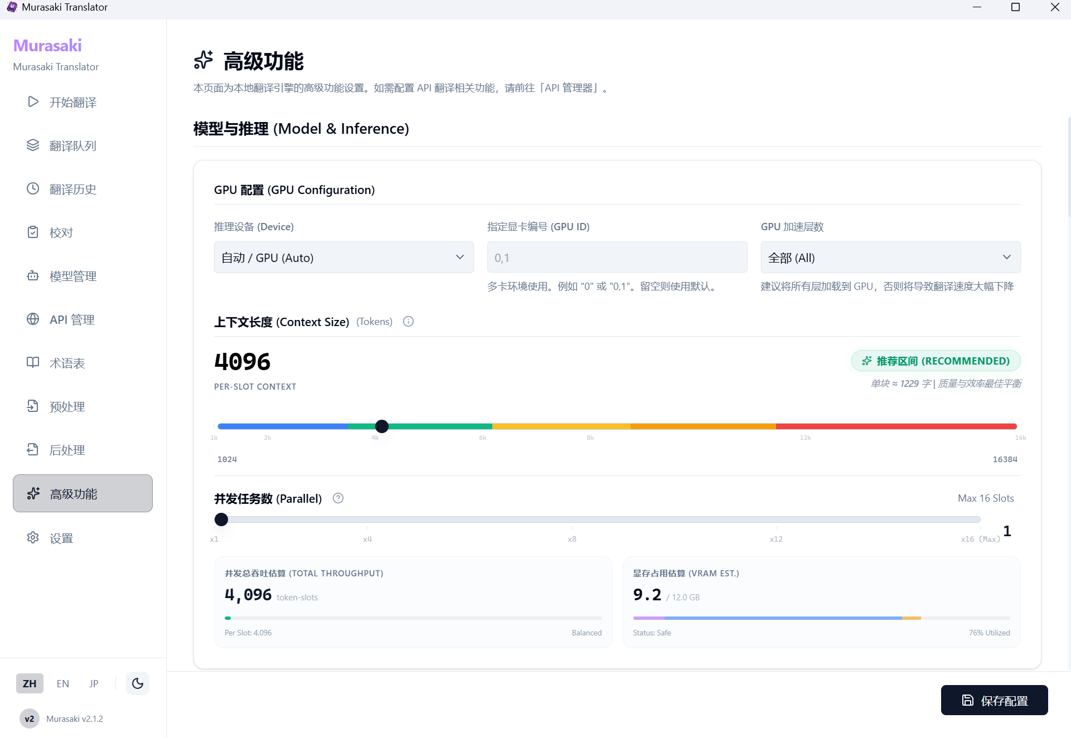The image size is (1071, 738).
Task: Open the 术语表 book icon
Action: pos(33,362)
